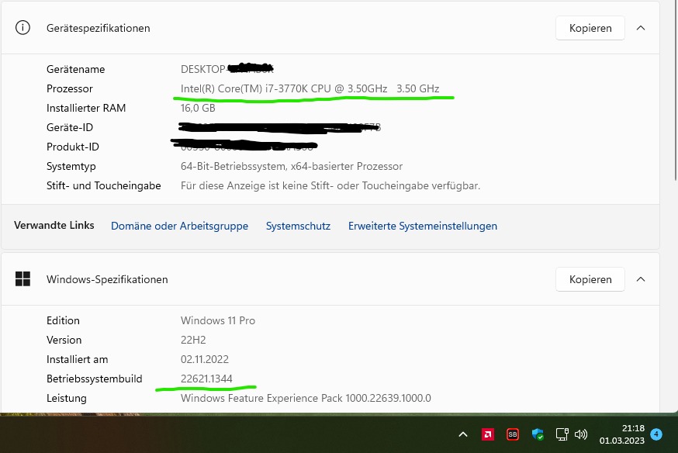Open Domäne oder Arbeitsgruppe link
The width and height of the screenshot is (678, 453).
[179, 226]
